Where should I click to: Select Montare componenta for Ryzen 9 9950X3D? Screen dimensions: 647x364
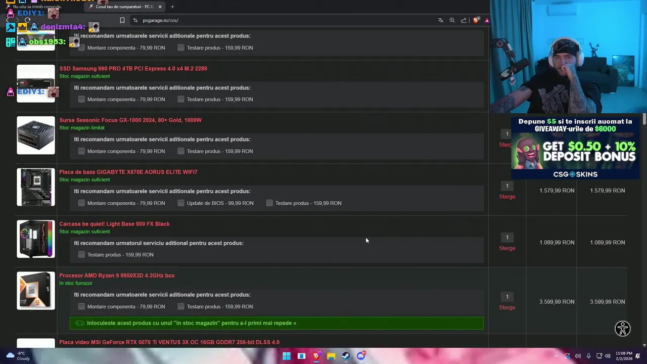click(x=81, y=306)
